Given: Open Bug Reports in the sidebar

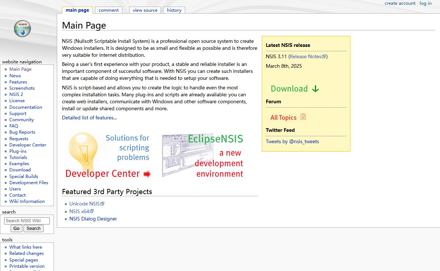Looking at the screenshot, I should coord(22,132).
